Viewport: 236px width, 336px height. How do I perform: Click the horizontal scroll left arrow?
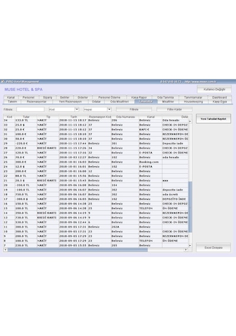(x=5, y=250)
